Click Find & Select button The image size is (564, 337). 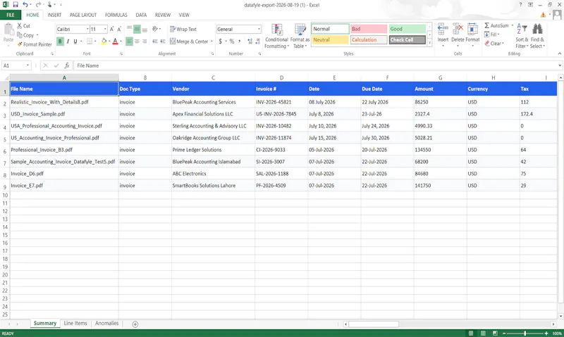coord(537,36)
